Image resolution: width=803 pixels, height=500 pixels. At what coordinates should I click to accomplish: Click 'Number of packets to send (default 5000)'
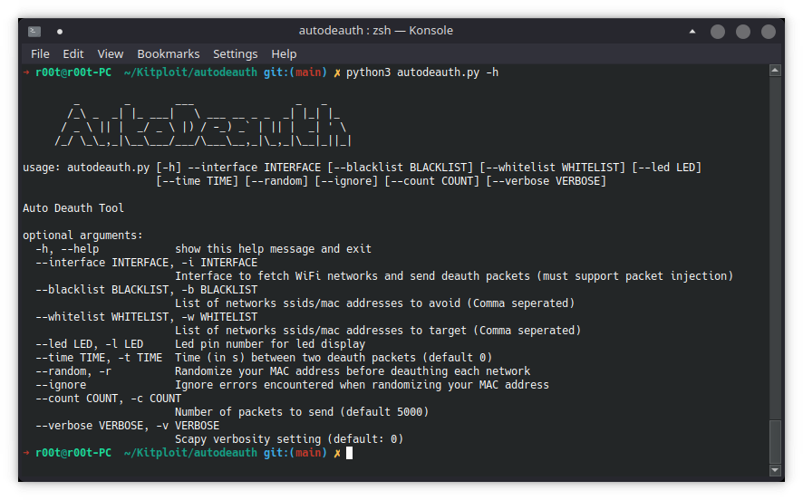302,412
